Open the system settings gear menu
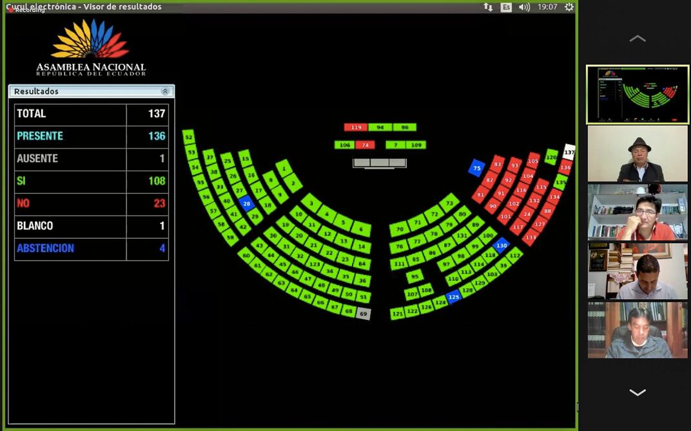The image size is (691, 431). pyautogui.click(x=569, y=7)
